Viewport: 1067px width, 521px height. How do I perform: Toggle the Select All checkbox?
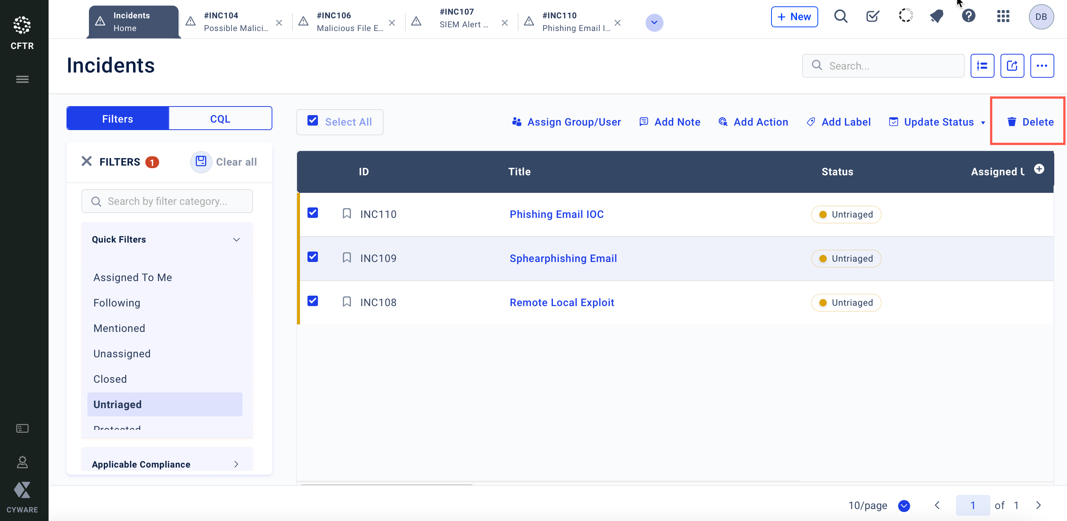[313, 121]
